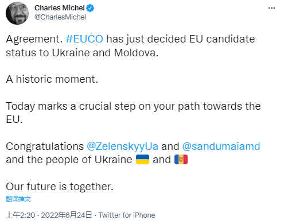Click the word 'Agreement.' opening the tweet
This screenshot has width=284, height=224.
pyautogui.click(x=34, y=40)
